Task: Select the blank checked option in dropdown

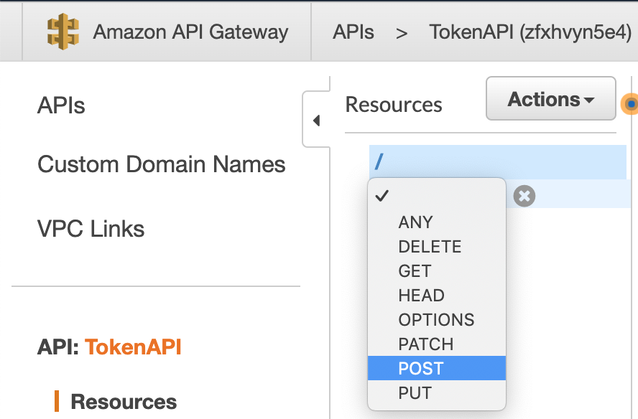Action: (435, 197)
